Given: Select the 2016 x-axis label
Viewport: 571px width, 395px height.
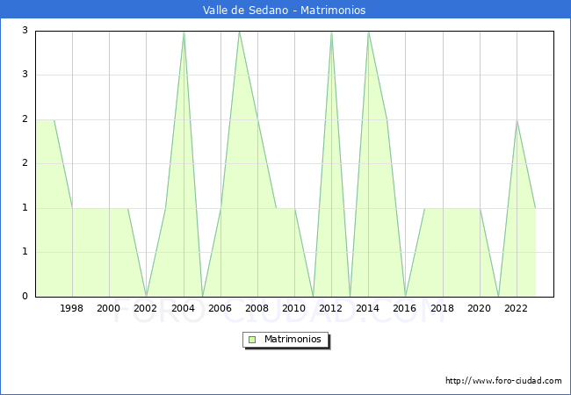Looking at the screenshot, I should pos(405,308).
